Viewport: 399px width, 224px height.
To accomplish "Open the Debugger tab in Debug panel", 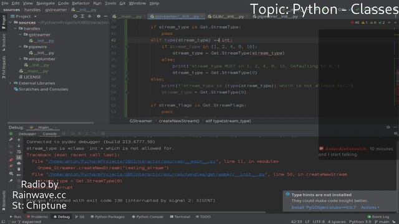I will pyautogui.click(x=27, y=134).
